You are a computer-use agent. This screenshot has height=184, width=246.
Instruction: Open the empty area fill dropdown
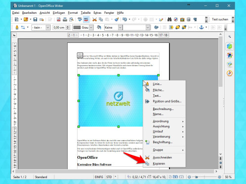[x=148, y=28]
